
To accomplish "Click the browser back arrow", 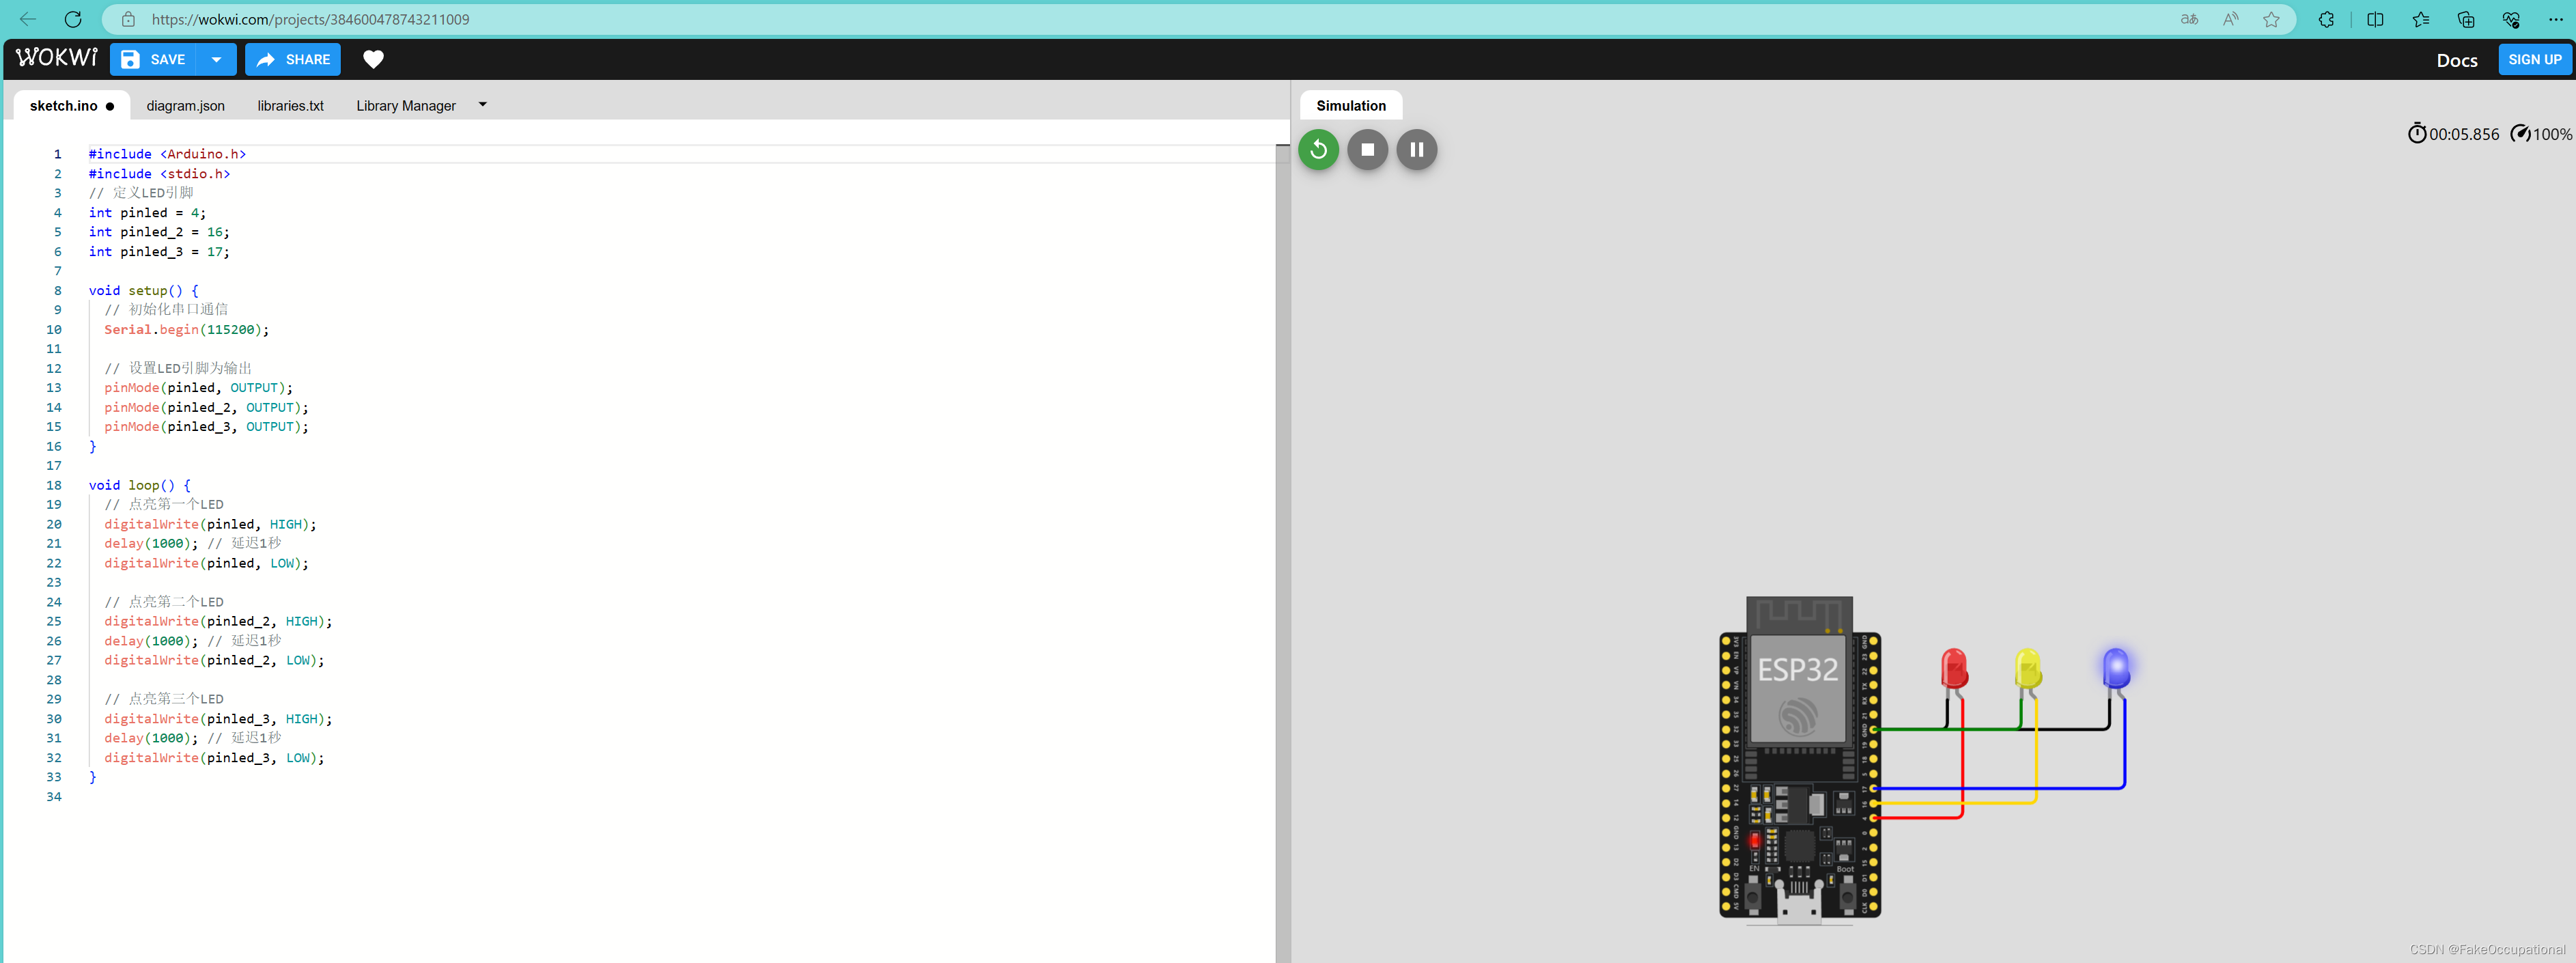I will point(28,19).
